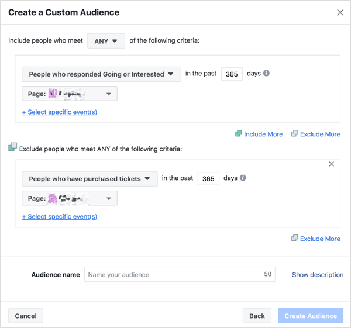Open the Page dropdown in exclude section
351x328 pixels.
pyautogui.click(x=70, y=198)
